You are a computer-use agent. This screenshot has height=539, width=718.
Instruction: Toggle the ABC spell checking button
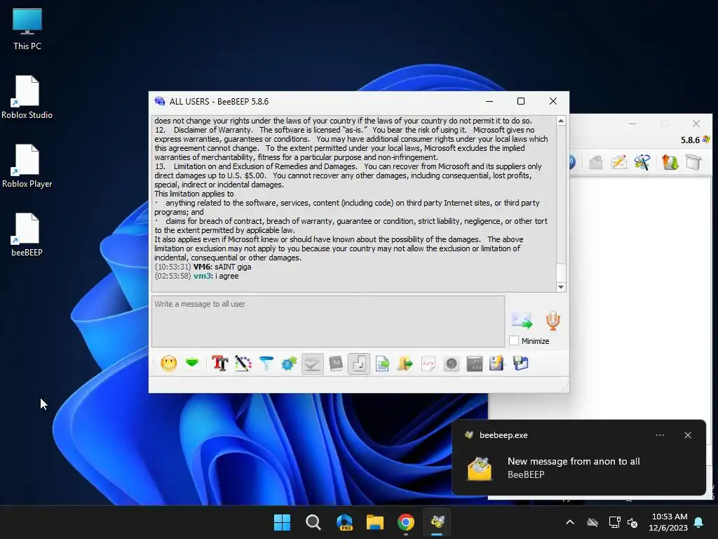coord(312,364)
